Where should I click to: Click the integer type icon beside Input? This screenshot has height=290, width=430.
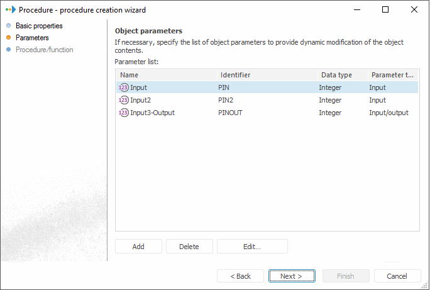click(x=124, y=87)
